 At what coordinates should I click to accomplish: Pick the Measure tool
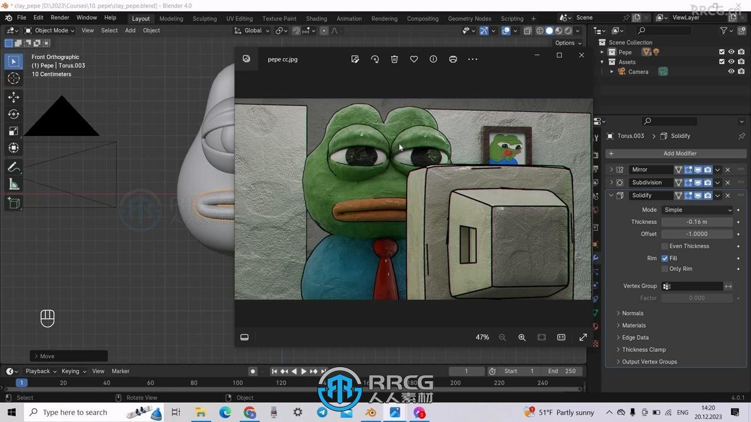click(13, 185)
